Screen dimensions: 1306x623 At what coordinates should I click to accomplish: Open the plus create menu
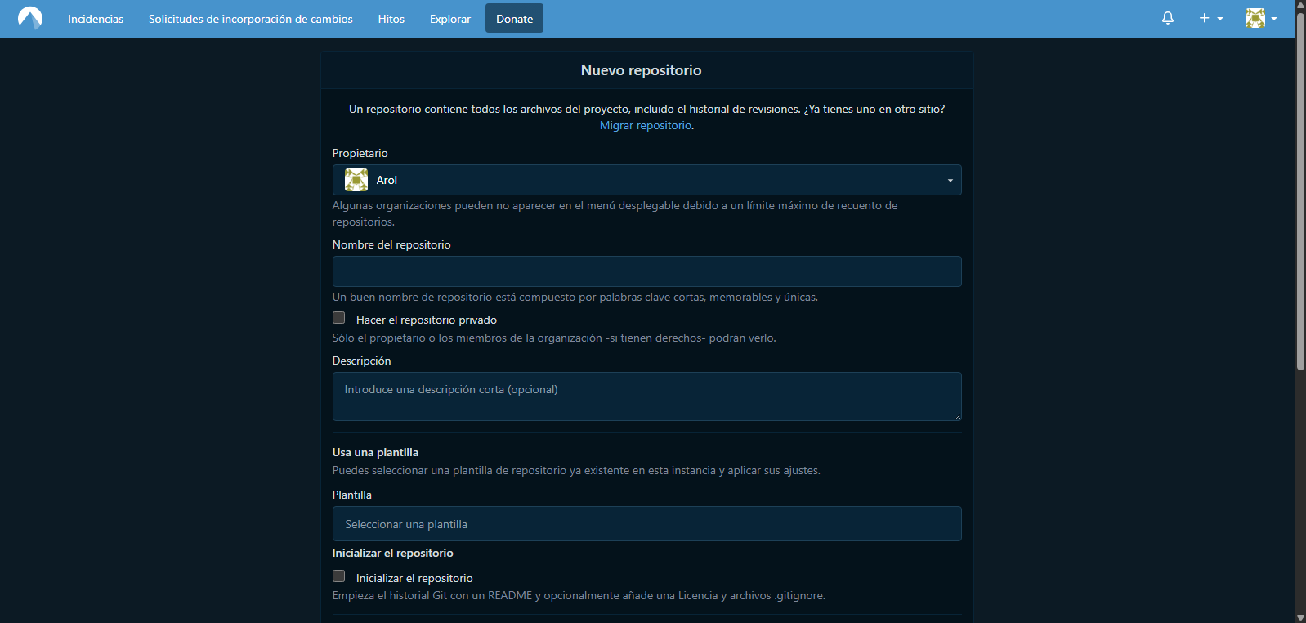pos(1210,18)
